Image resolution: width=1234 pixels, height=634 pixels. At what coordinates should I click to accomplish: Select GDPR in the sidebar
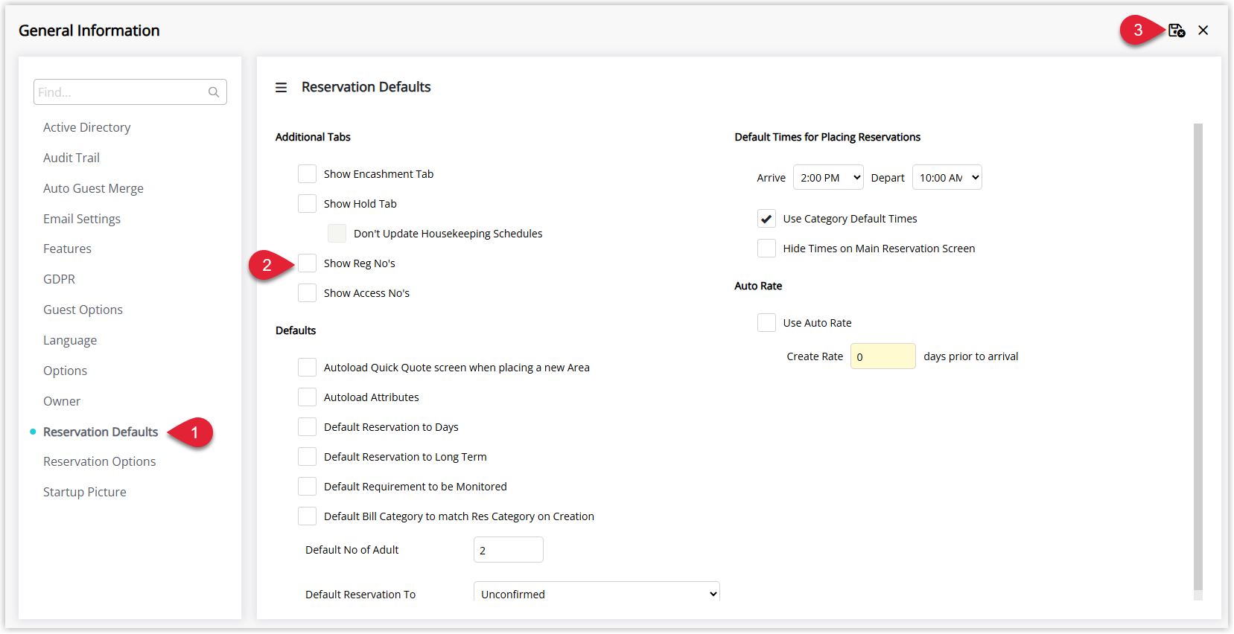(x=59, y=279)
